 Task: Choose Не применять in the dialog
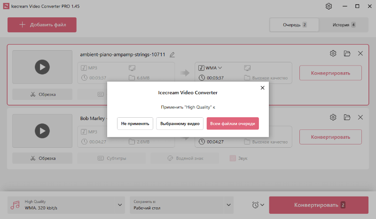pyautogui.click(x=135, y=124)
